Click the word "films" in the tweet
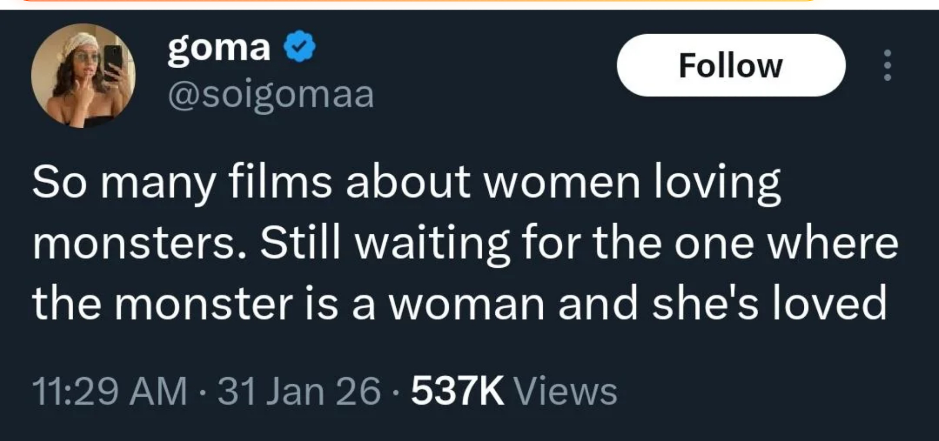The width and height of the screenshot is (939, 441). pos(280,182)
